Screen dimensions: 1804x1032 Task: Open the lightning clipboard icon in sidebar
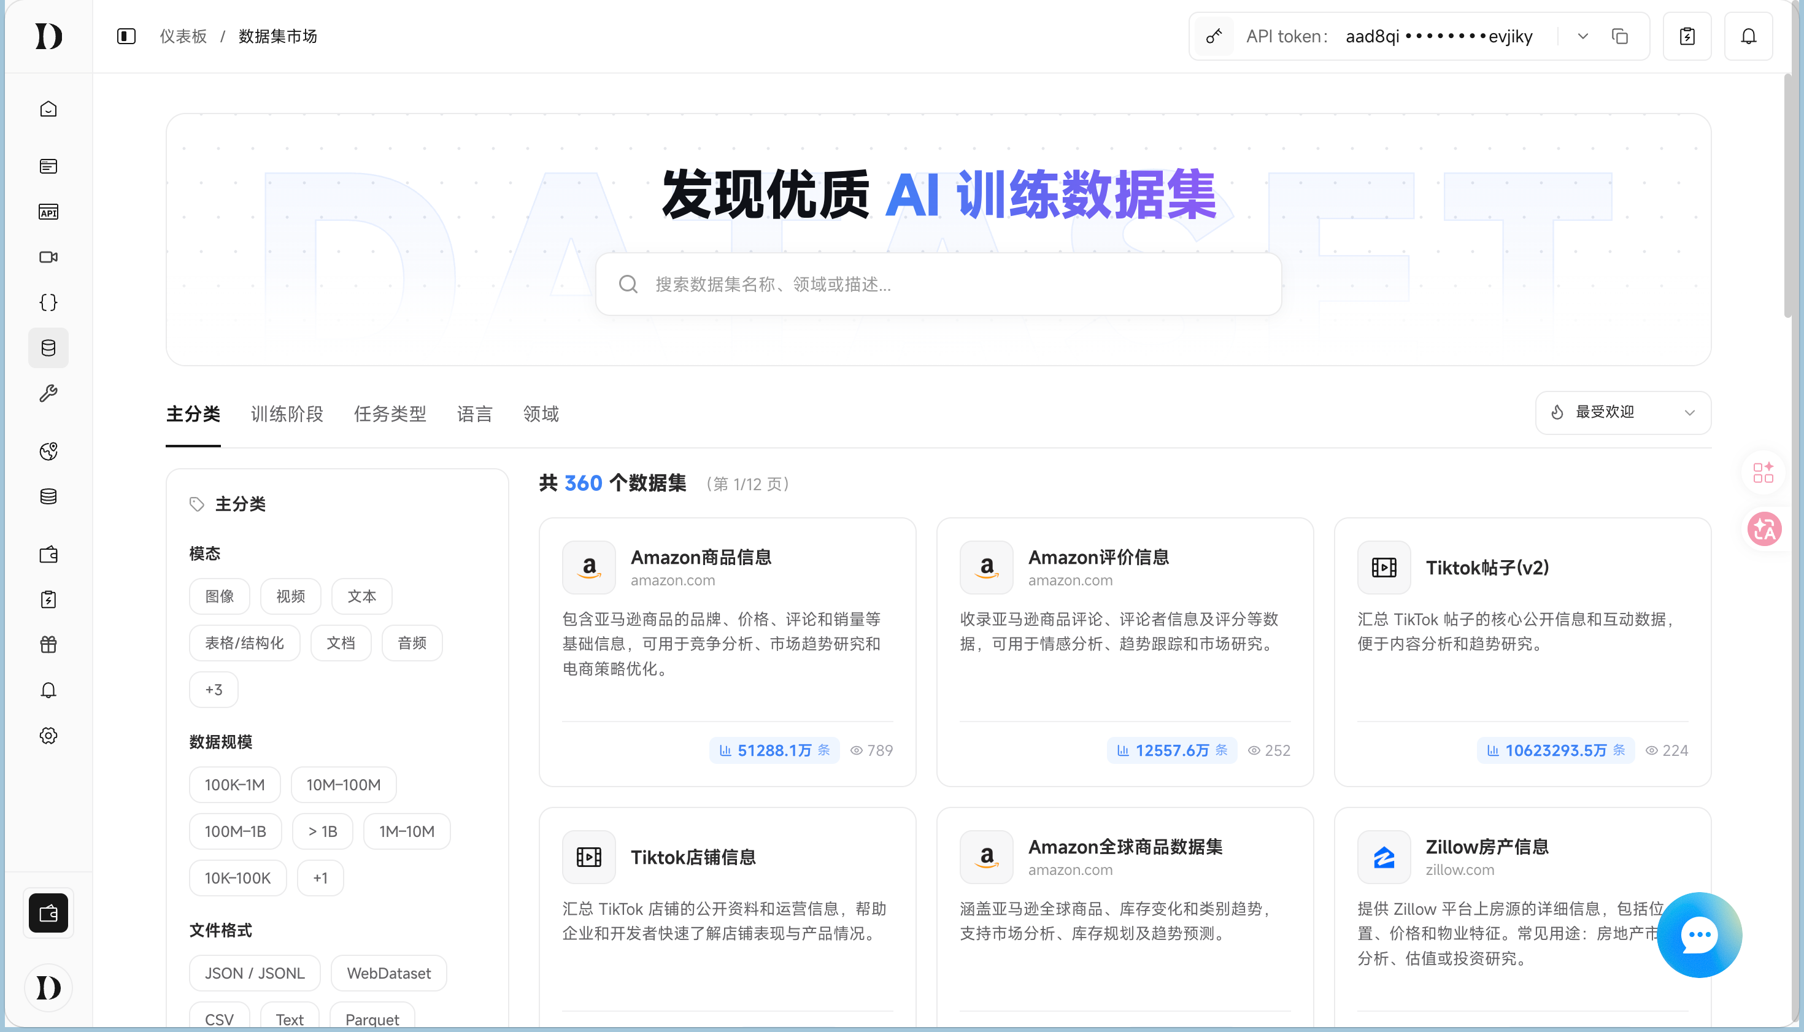pyautogui.click(x=48, y=599)
